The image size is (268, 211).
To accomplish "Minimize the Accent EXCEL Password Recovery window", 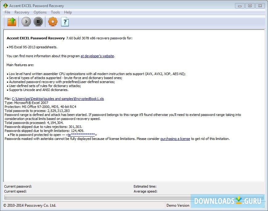I will (x=240, y=6).
